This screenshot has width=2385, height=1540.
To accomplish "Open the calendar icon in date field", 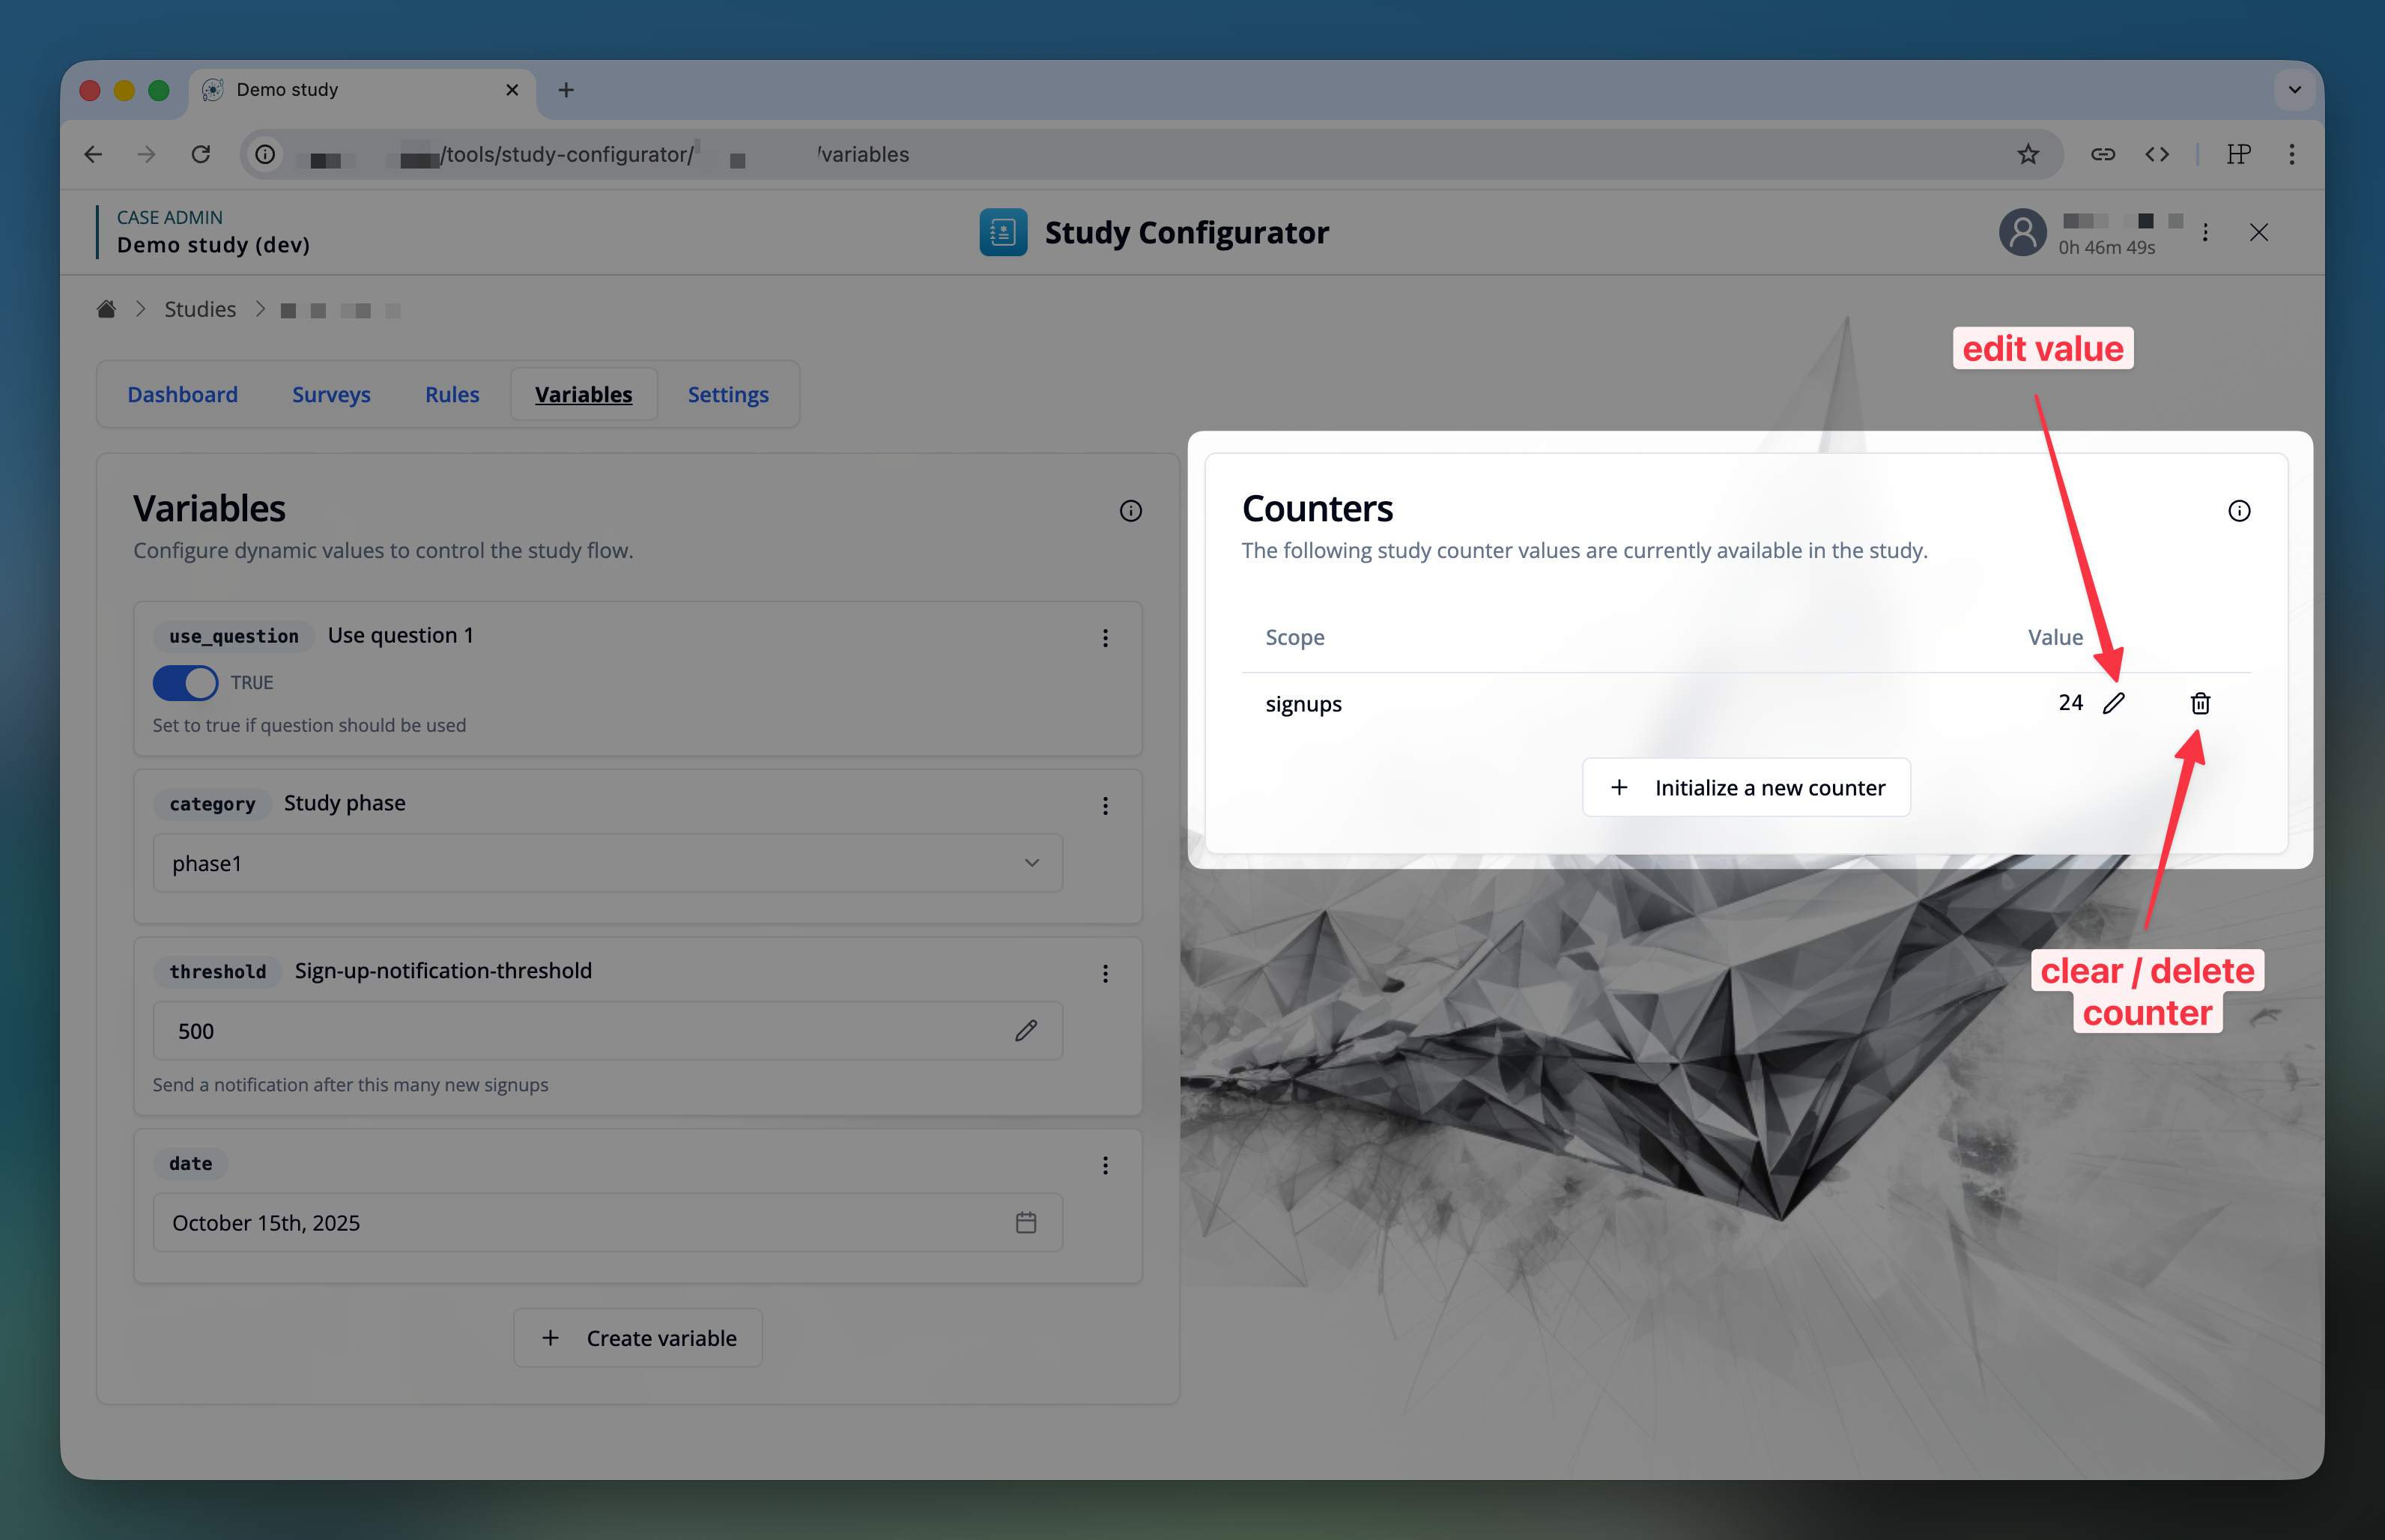I will (1026, 1222).
